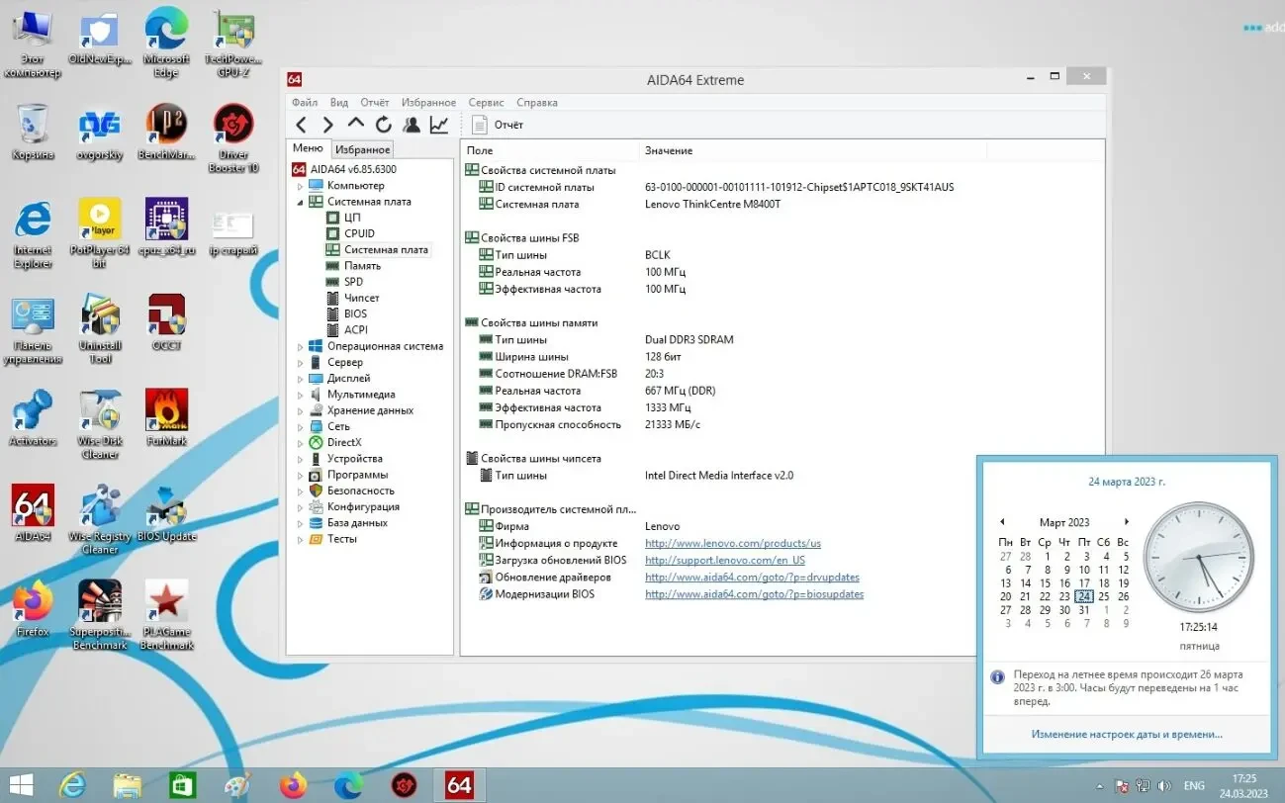Click the refresh icon in the toolbar
1285x803 pixels.
(383, 124)
